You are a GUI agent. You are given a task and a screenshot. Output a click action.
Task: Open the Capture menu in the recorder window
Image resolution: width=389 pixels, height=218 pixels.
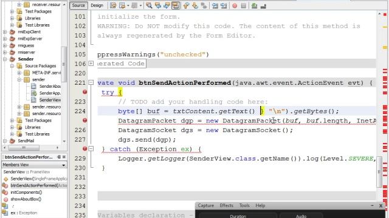pos(205,205)
